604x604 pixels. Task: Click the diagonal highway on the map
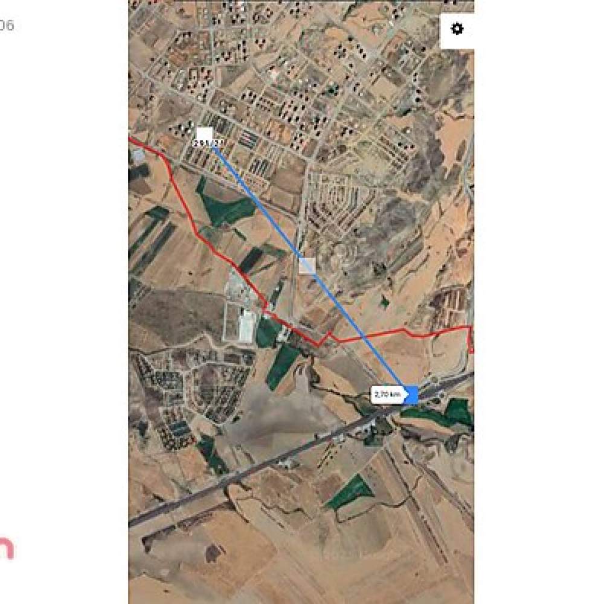300,449
